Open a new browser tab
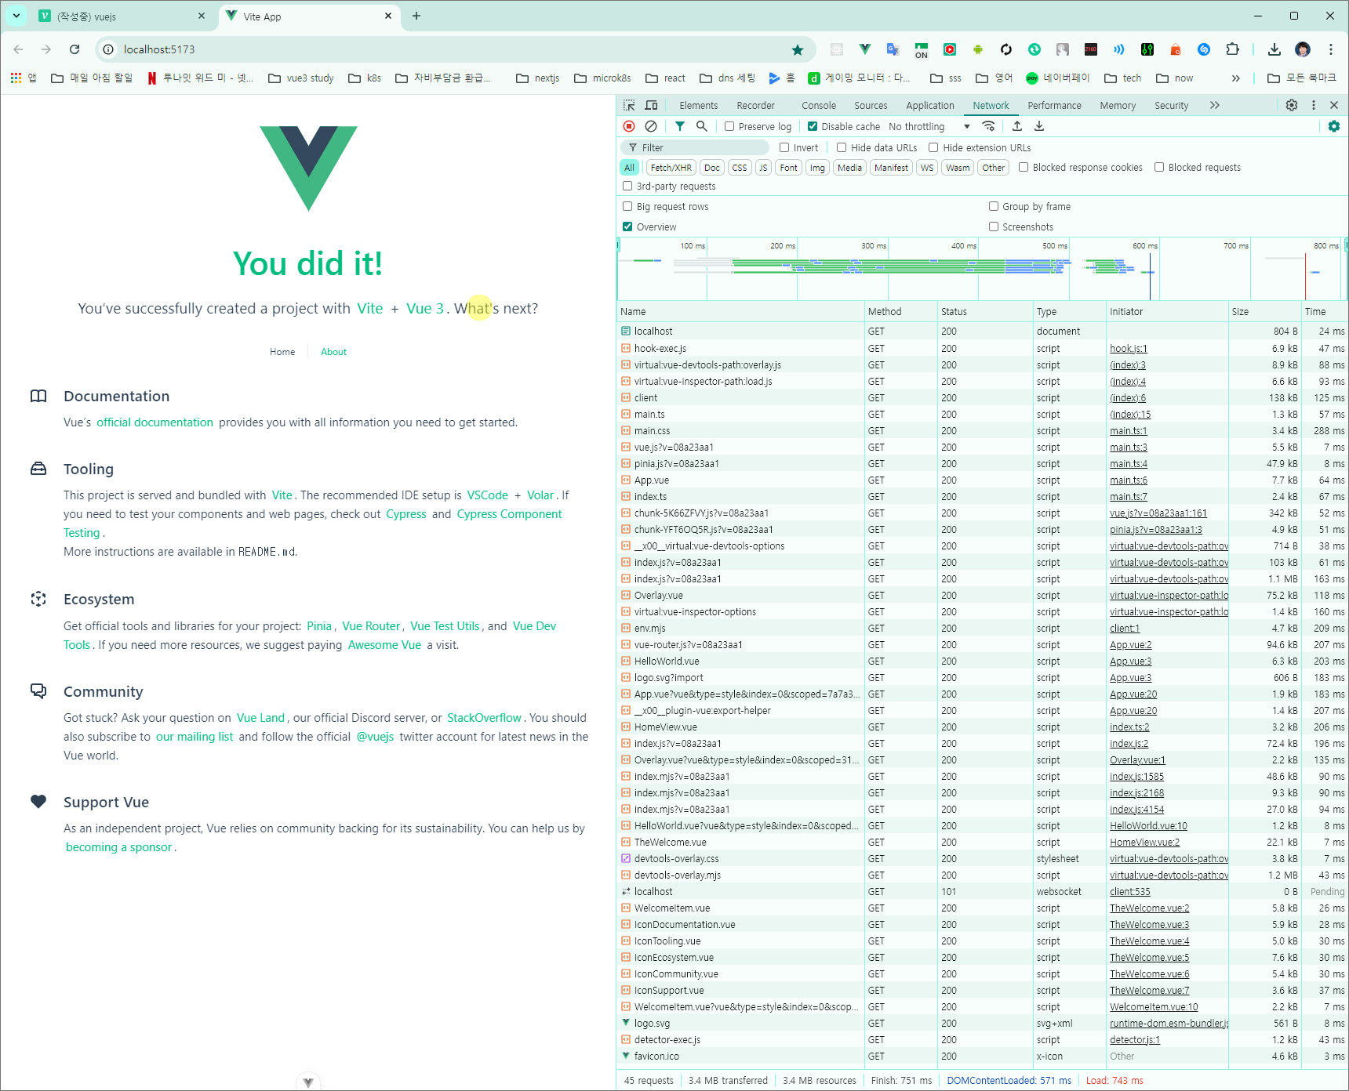The image size is (1349, 1091). (x=416, y=16)
